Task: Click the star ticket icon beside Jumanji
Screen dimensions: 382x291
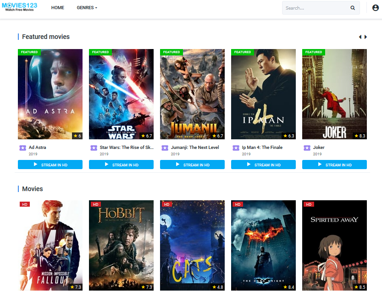Action: pyautogui.click(x=165, y=148)
